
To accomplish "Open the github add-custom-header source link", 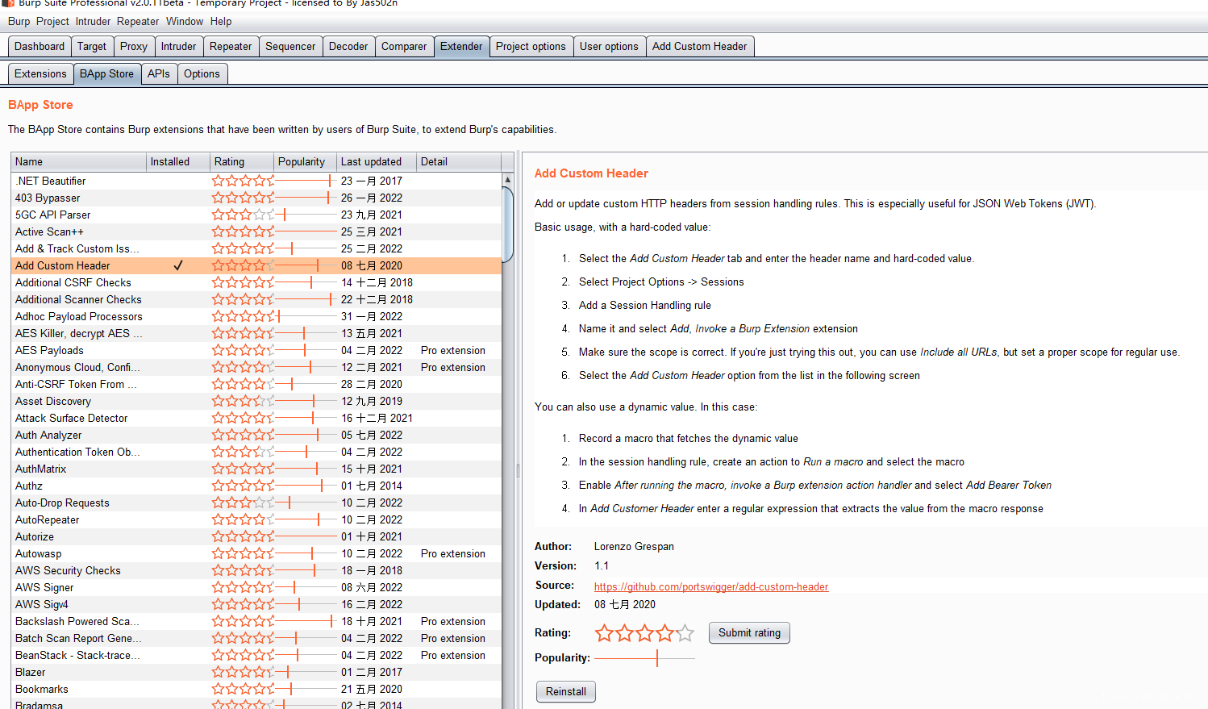I will 711,587.
